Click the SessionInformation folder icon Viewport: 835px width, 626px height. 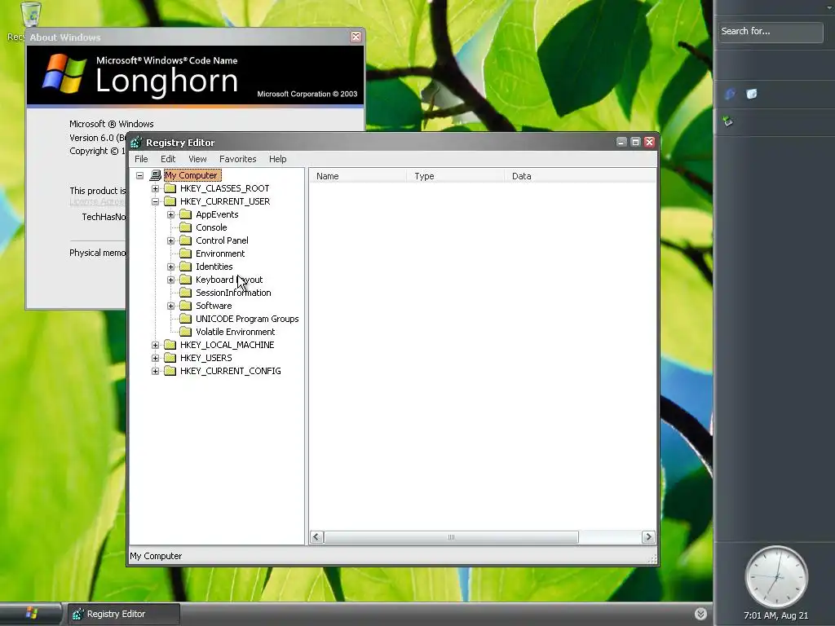(x=185, y=293)
